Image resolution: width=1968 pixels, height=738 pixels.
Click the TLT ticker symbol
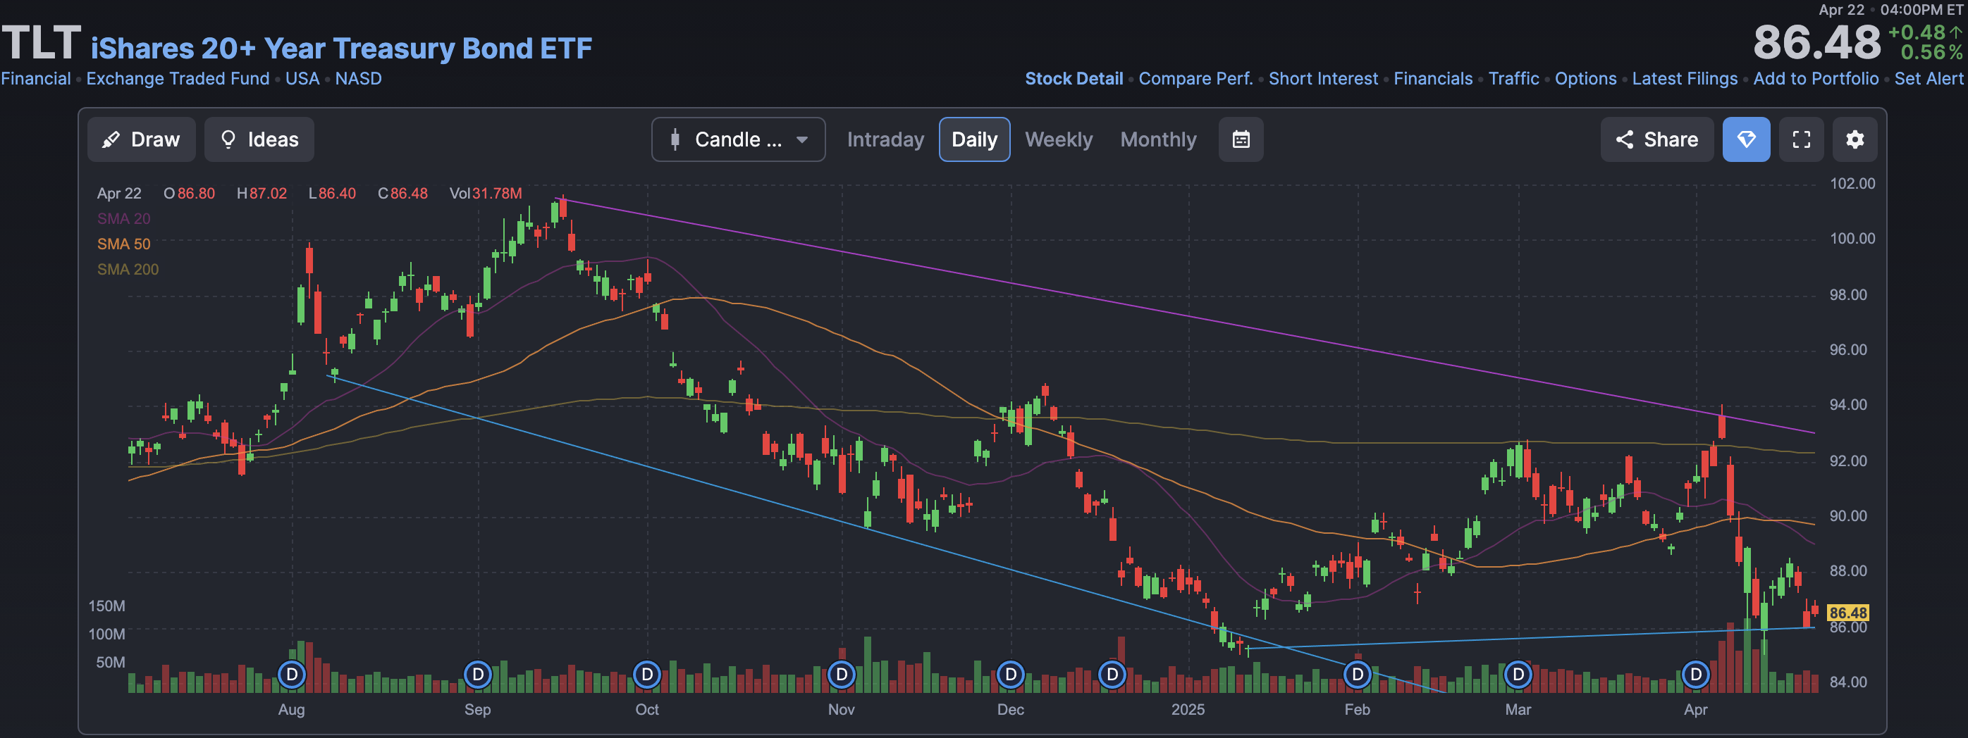pyautogui.click(x=42, y=43)
